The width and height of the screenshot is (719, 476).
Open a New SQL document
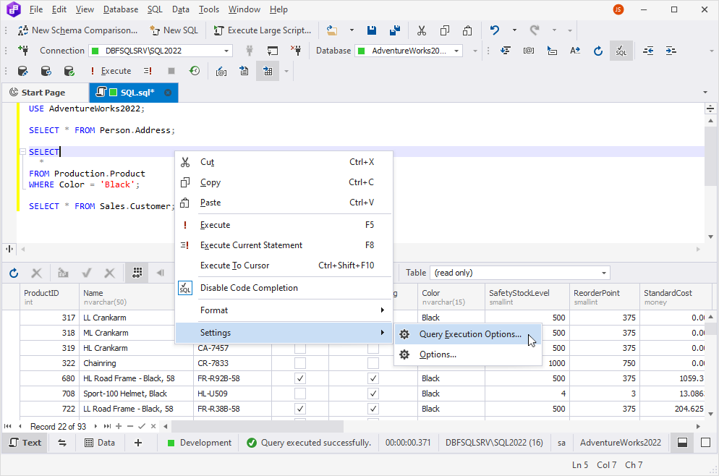(x=174, y=30)
